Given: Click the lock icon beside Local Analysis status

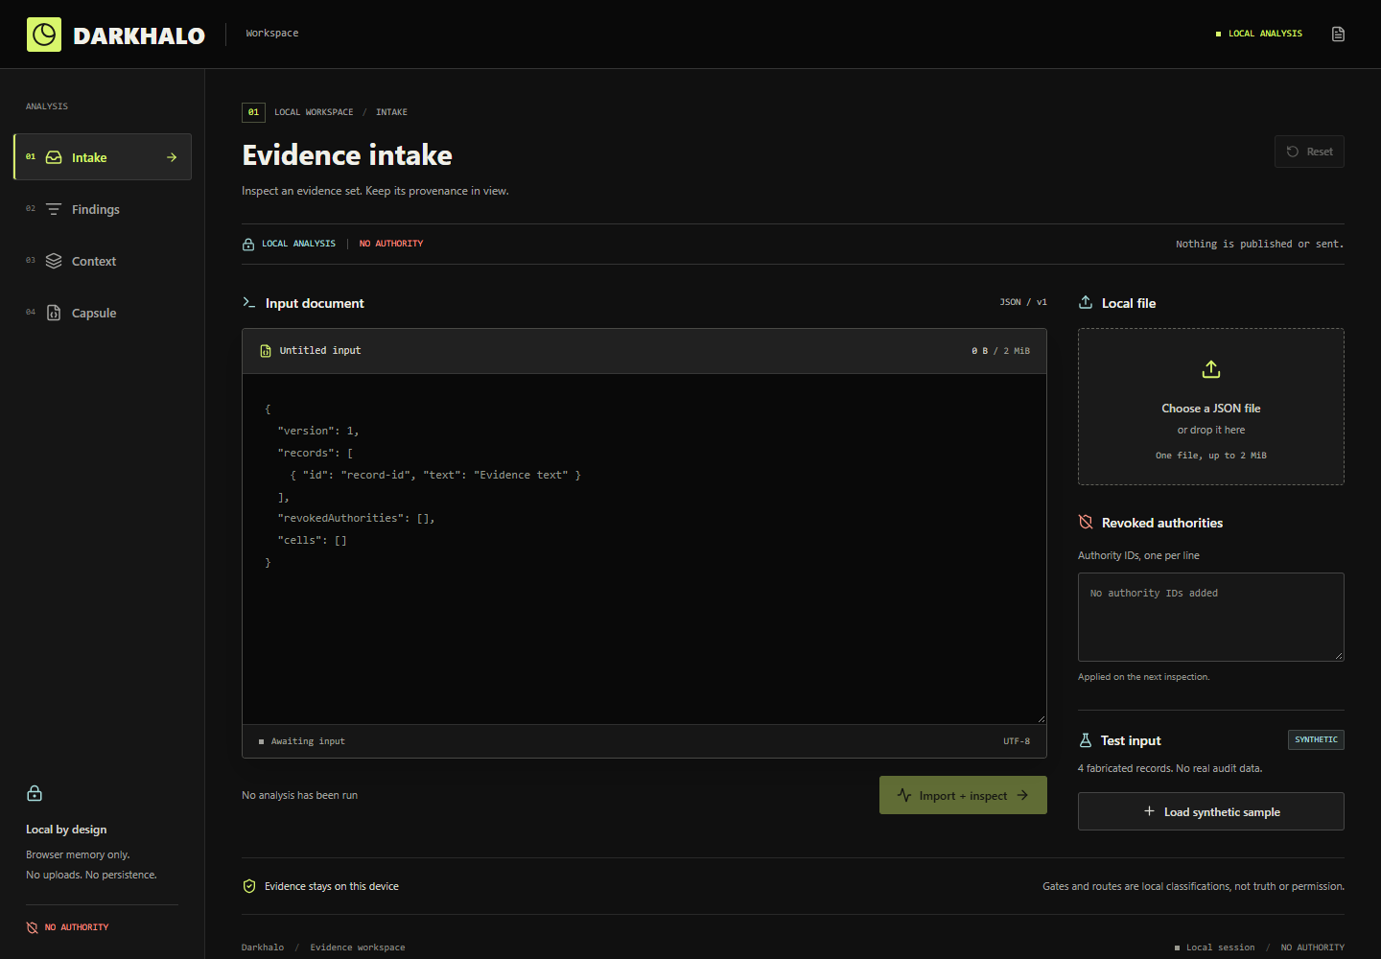Looking at the screenshot, I should click(x=248, y=244).
